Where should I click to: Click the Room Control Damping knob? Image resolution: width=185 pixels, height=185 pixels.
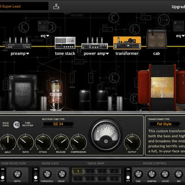point(152,174)
